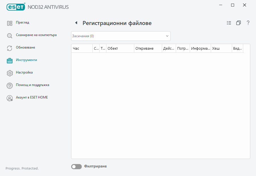Select the computer scan magnifier icon

pyautogui.click(x=9, y=35)
